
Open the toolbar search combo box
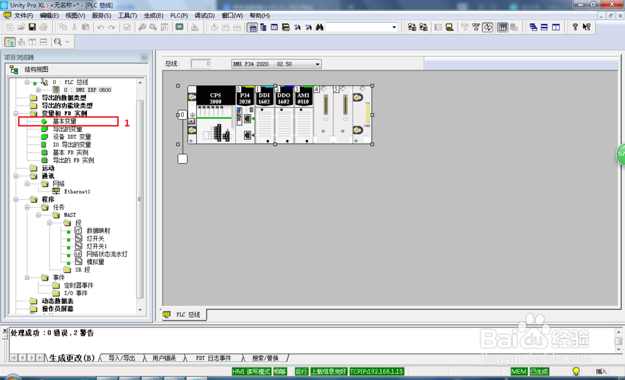point(361,27)
